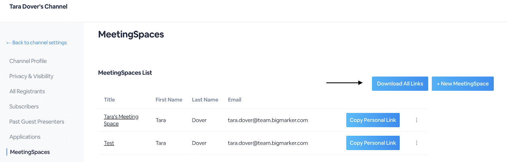Open the Test meeting space link

pyautogui.click(x=109, y=143)
